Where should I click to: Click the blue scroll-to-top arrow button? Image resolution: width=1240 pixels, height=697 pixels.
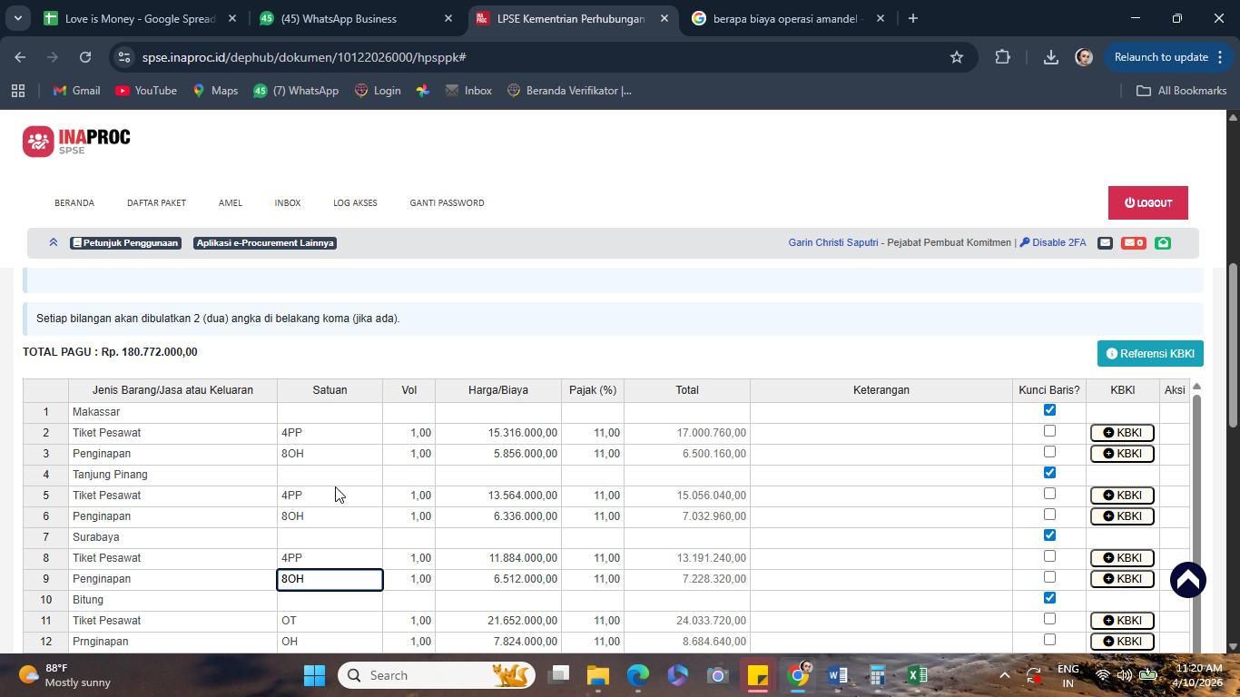[1187, 580]
